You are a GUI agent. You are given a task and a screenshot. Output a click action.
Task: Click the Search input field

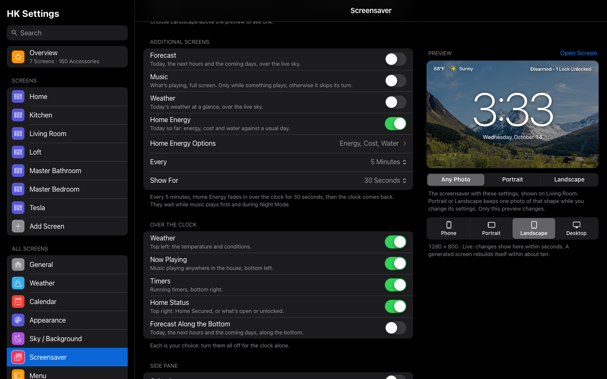(67, 33)
